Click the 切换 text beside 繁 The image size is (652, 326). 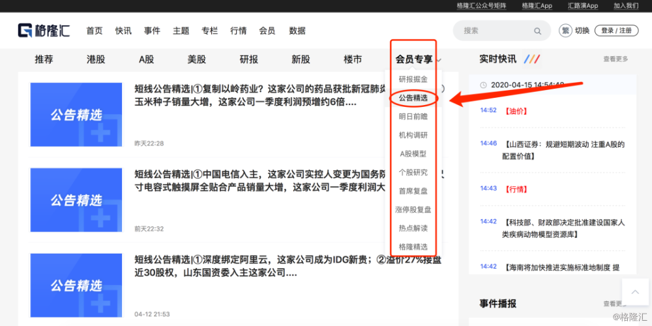pyautogui.click(x=582, y=31)
